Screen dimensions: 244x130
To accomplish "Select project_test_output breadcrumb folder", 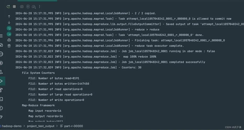I will 41,126.
